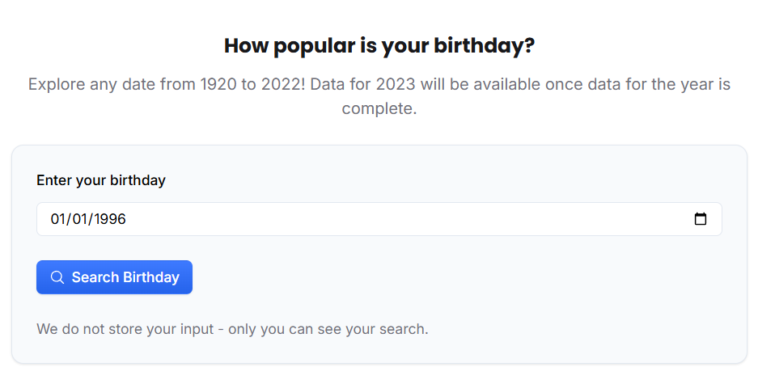Viewport: 758px width, 384px height.
Task: Click the word 'Enter' in the field label
Action: click(54, 180)
